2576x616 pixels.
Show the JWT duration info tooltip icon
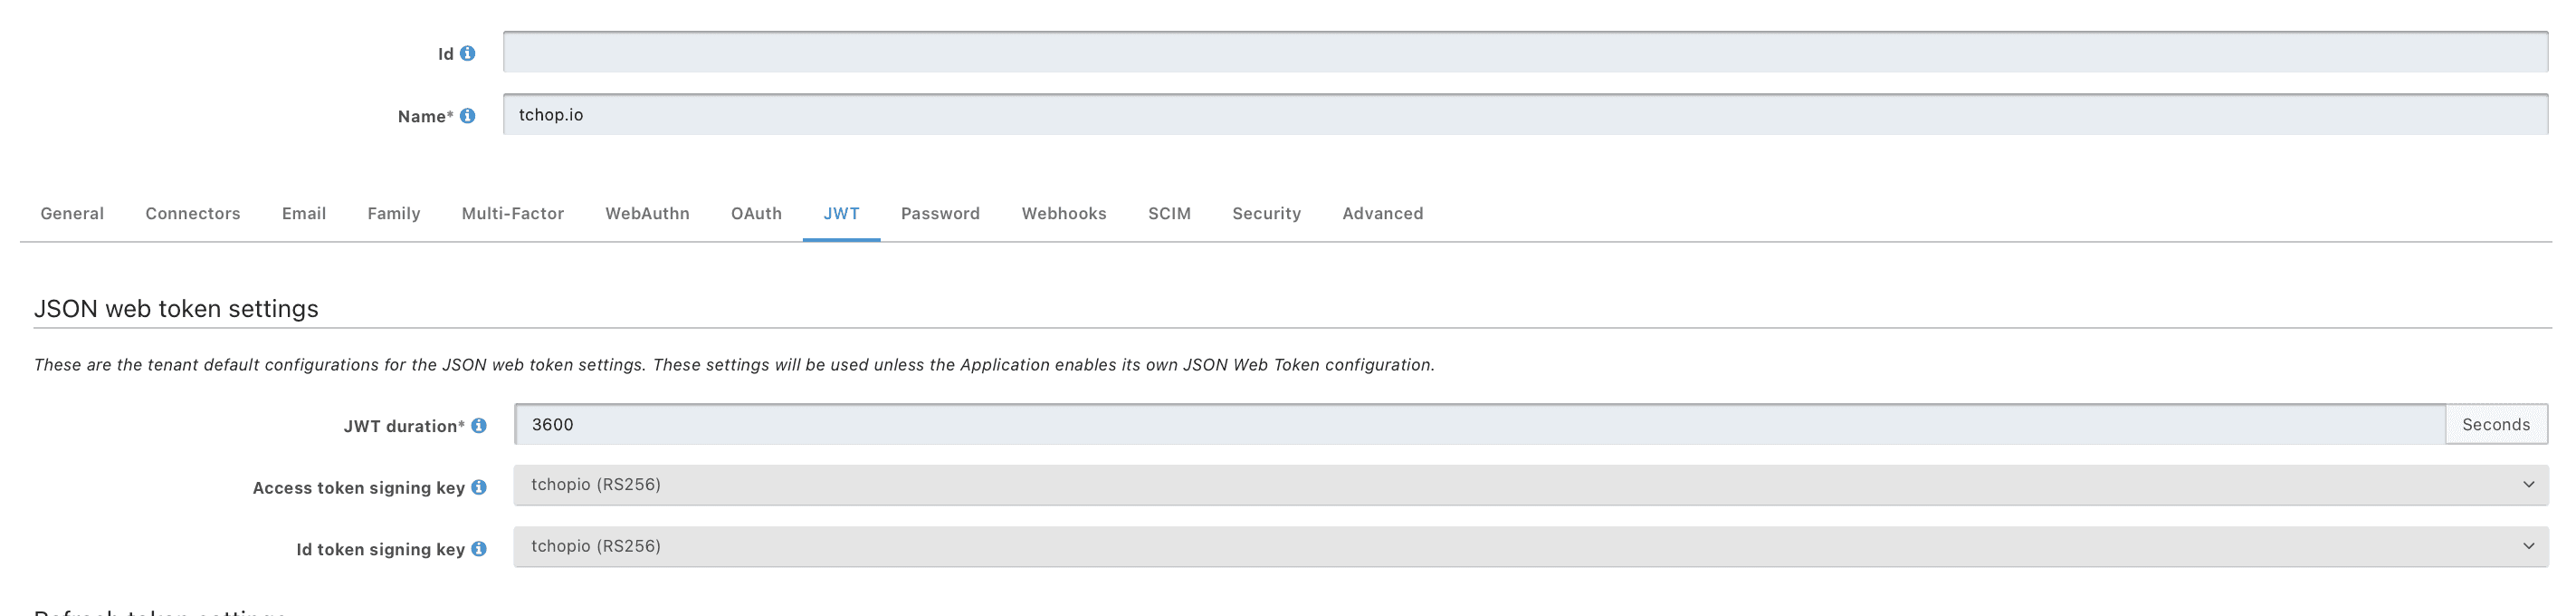479,426
